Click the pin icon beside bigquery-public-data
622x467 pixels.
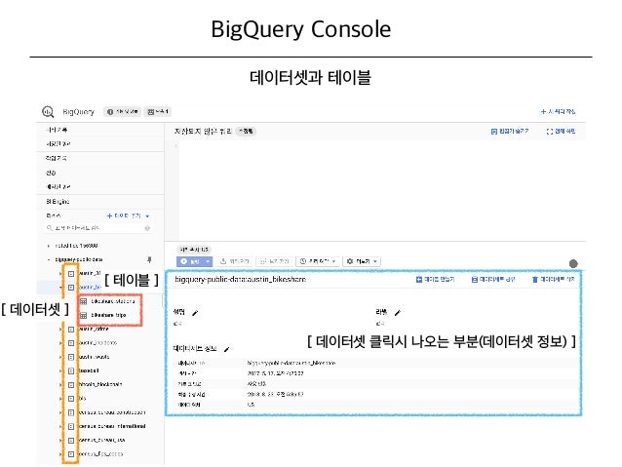149,259
